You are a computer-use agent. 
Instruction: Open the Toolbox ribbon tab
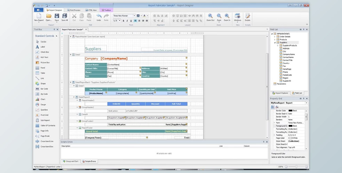coord(106,10)
